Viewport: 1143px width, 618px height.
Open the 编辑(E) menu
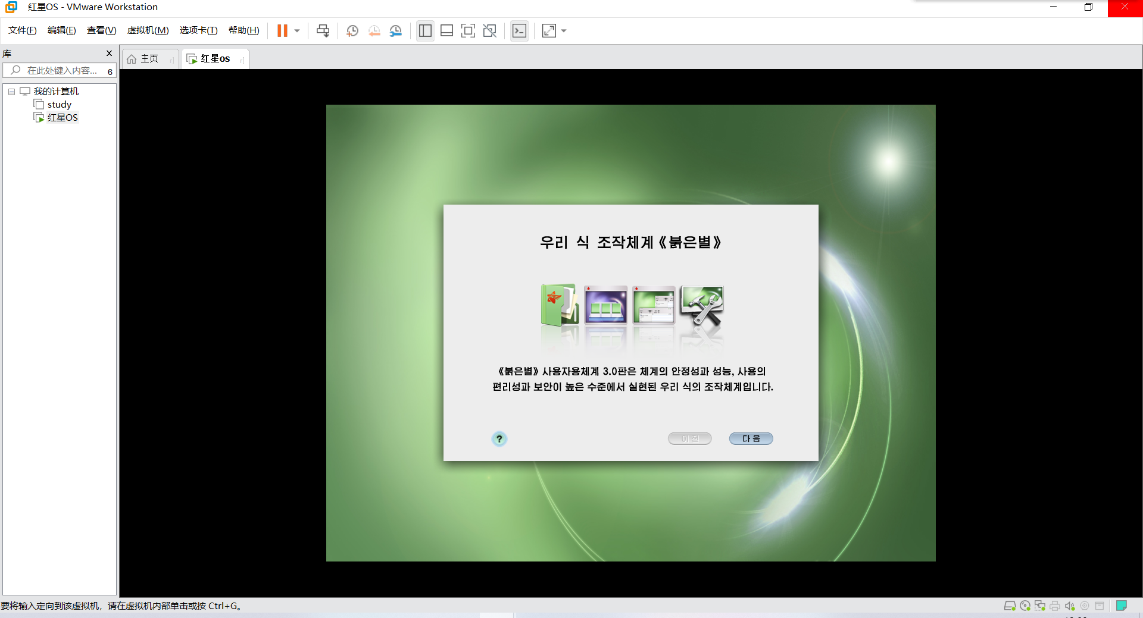tap(62, 30)
